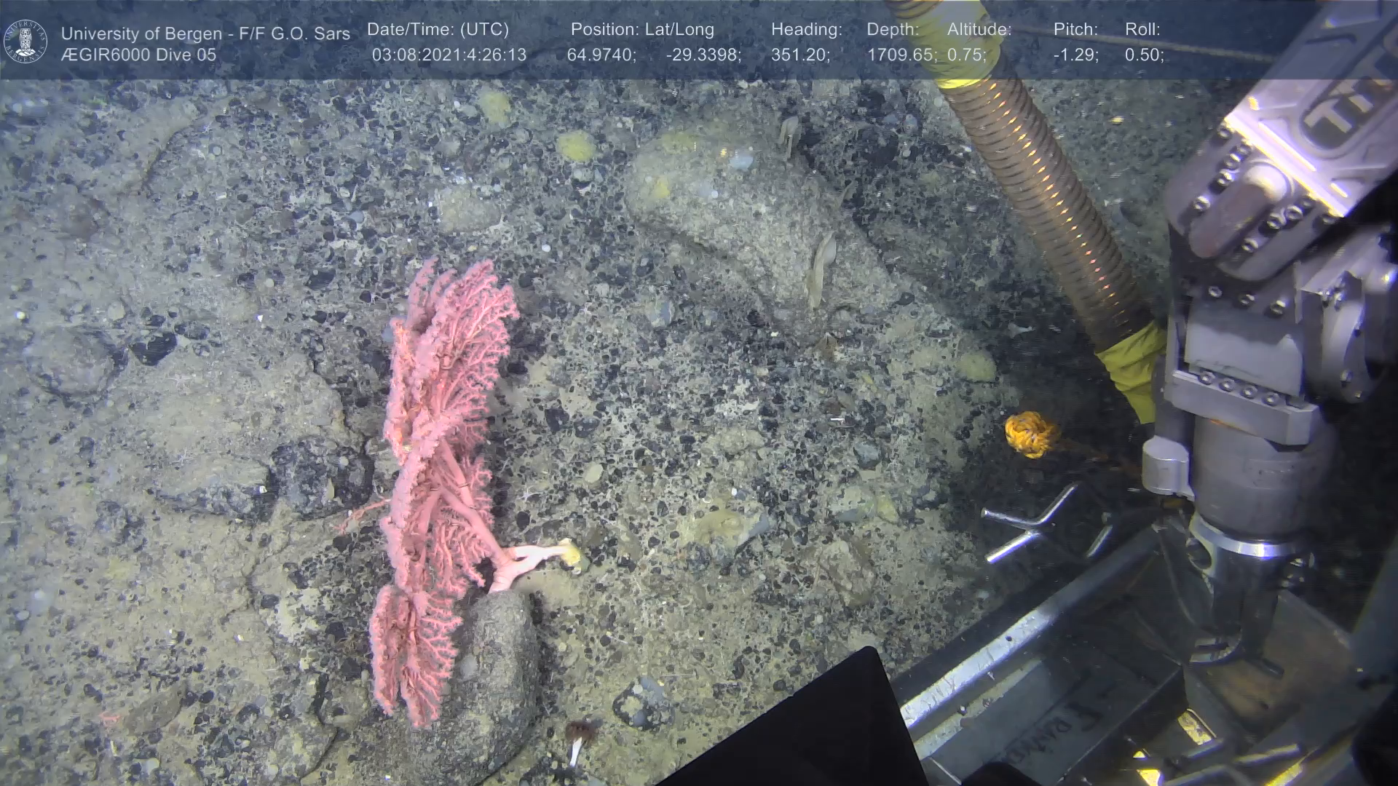Click the Date/Time (UTC) header label

[438, 30]
